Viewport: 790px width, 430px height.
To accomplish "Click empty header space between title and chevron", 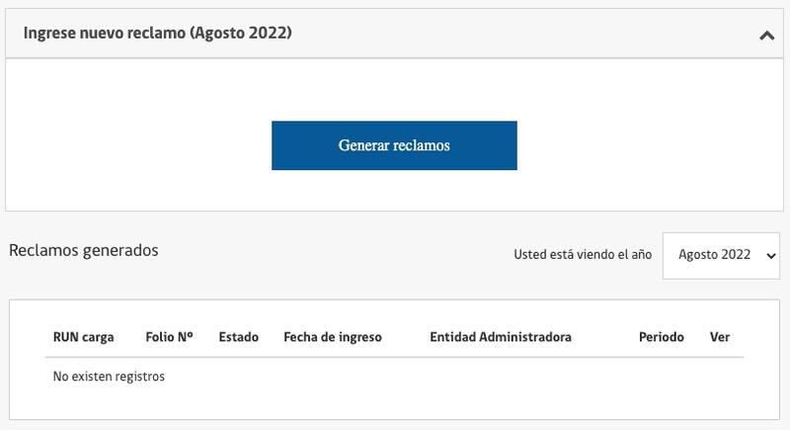I will point(523,34).
